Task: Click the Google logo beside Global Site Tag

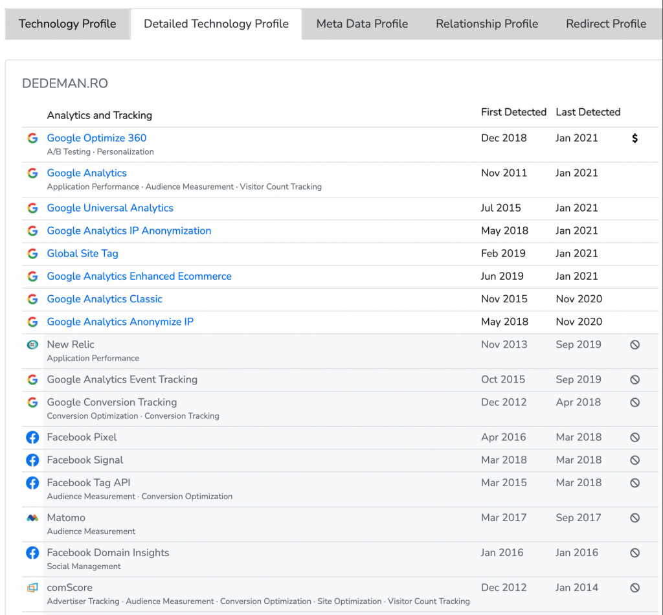Action: (x=32, y=254)
